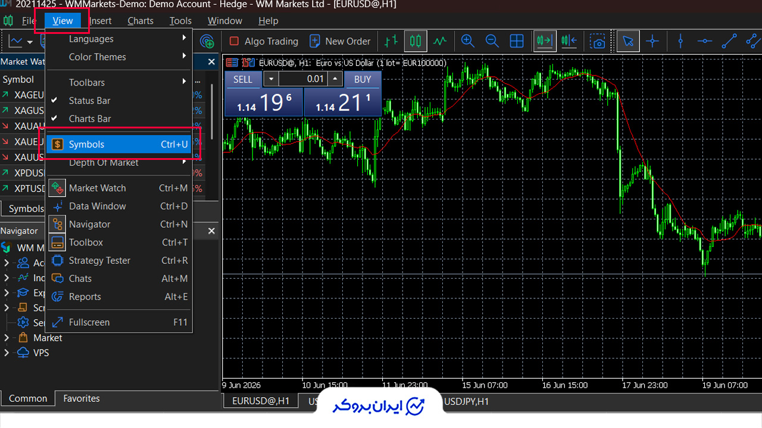The width and height of the screenshot is (762, 428).
Task: Open the lot size dropdown arrow
Action: pyautogui.click(x=271, y=79)
